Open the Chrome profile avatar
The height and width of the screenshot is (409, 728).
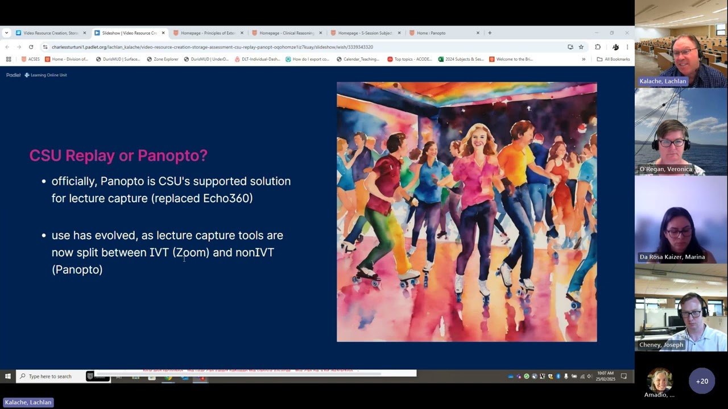615,47
